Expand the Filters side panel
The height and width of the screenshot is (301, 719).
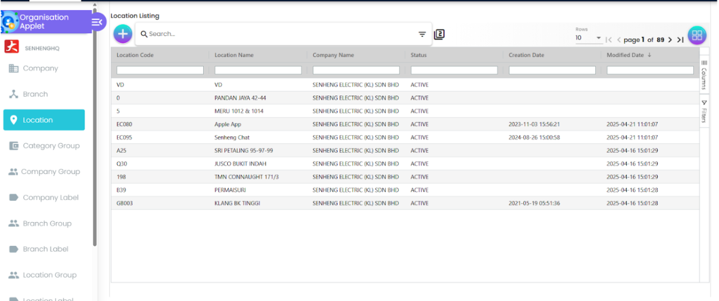coord(704,111)
